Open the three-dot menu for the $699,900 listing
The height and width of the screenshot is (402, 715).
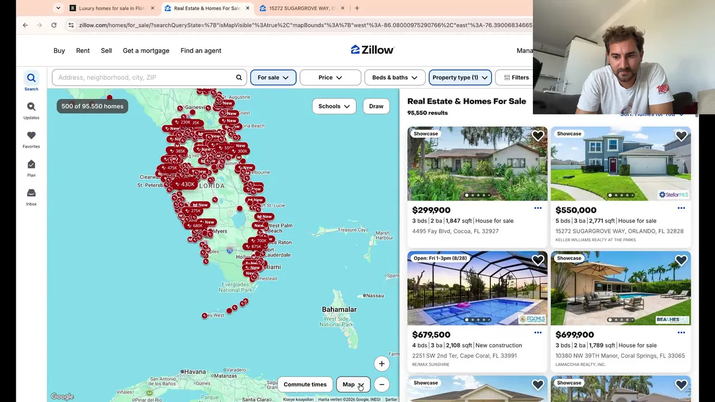681,333
